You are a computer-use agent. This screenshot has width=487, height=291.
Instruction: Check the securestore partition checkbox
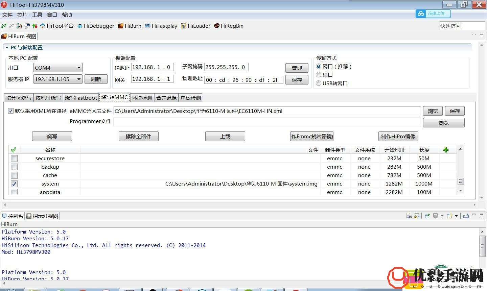(14, 159)
